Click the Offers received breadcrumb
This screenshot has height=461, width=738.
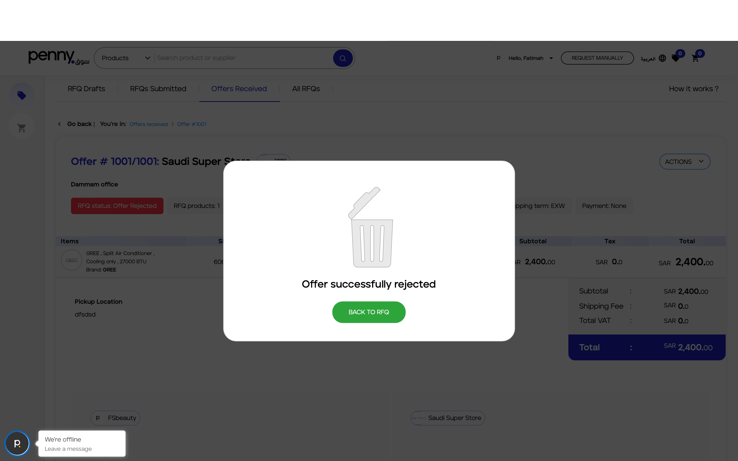[x=149, y=124]
